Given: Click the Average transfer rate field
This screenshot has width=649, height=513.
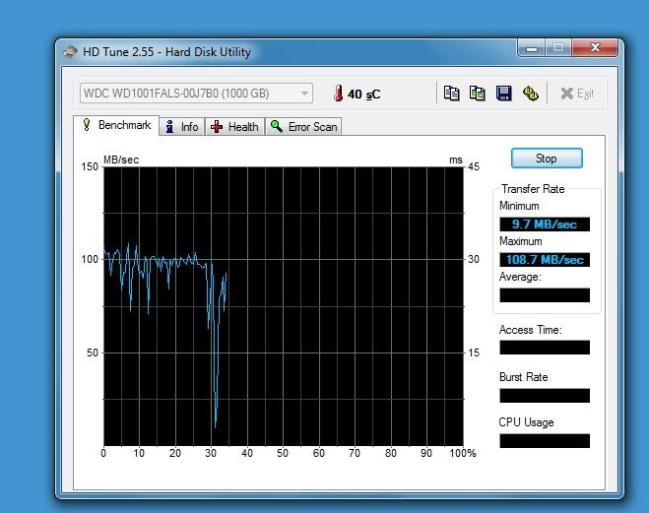Looking at the screenshot, I should pos(545,294).
